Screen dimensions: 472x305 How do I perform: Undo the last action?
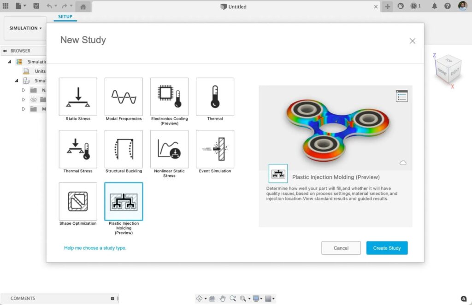(x=49, y=6)
